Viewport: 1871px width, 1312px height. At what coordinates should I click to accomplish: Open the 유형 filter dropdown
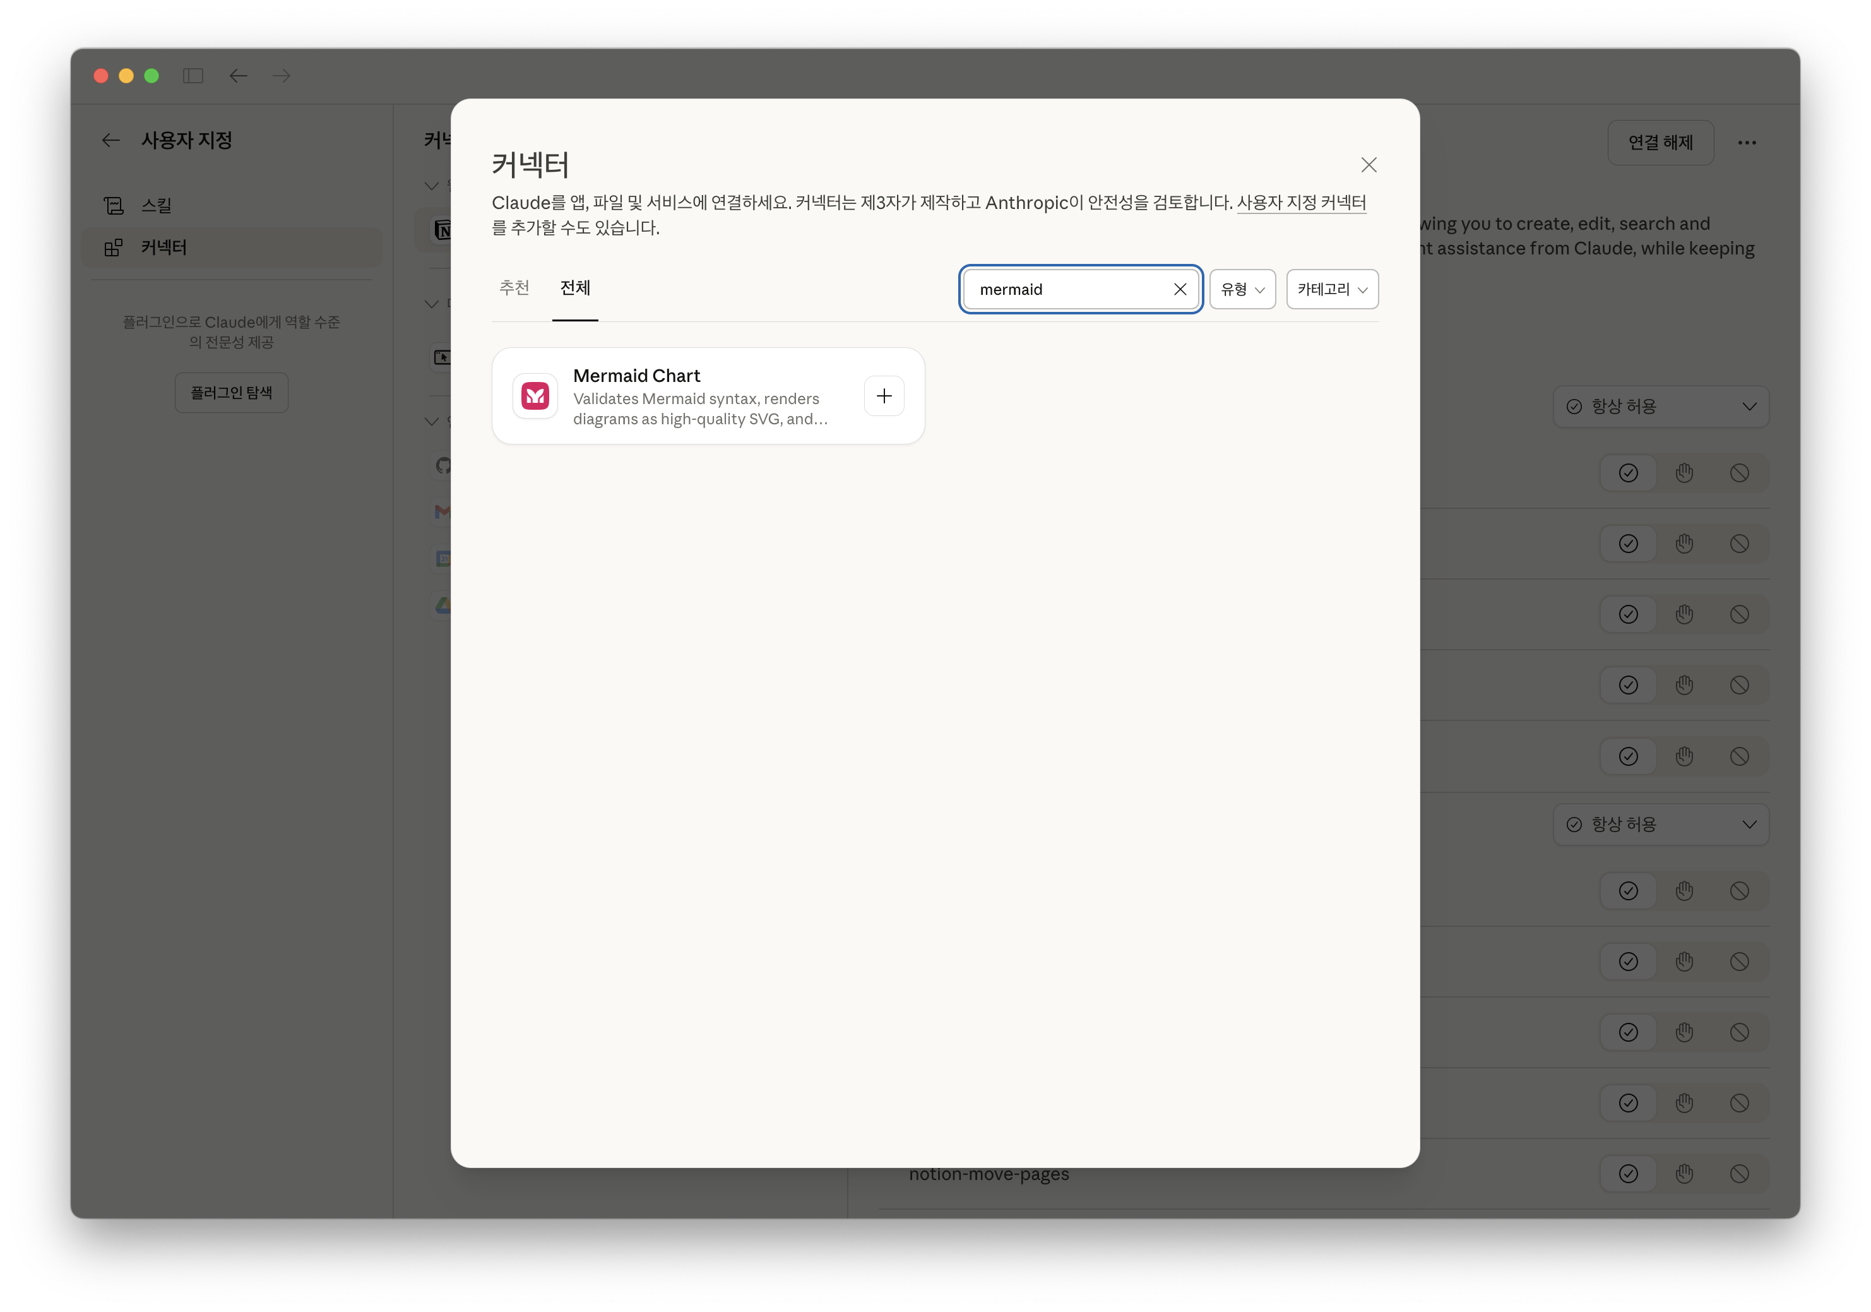click(1242, 289)
